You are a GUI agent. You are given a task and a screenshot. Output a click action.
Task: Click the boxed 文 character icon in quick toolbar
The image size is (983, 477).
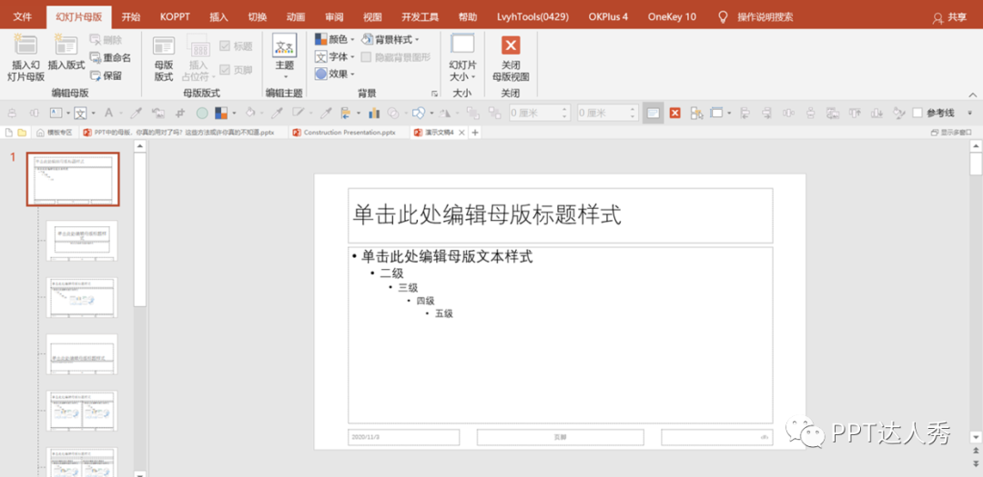(80, 114)
